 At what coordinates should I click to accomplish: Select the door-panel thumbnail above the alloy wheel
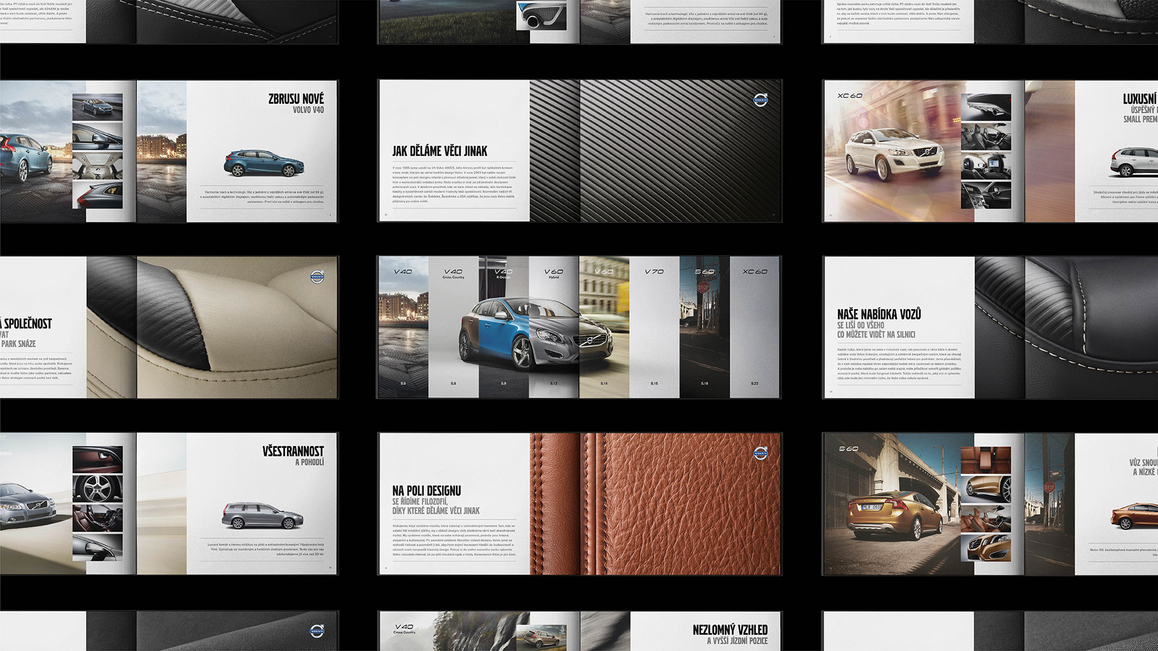pos(98,459)
